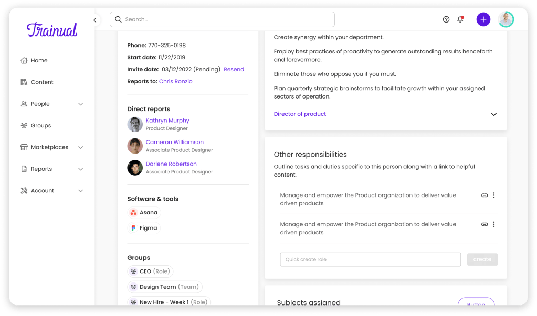Open the notifications bell

[x=460, y=19]
